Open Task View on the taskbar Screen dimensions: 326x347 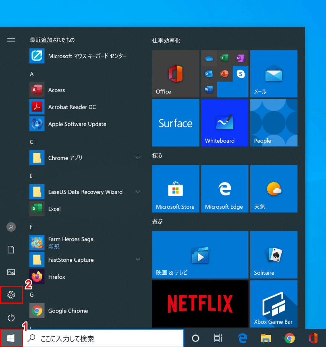[218, 338]
